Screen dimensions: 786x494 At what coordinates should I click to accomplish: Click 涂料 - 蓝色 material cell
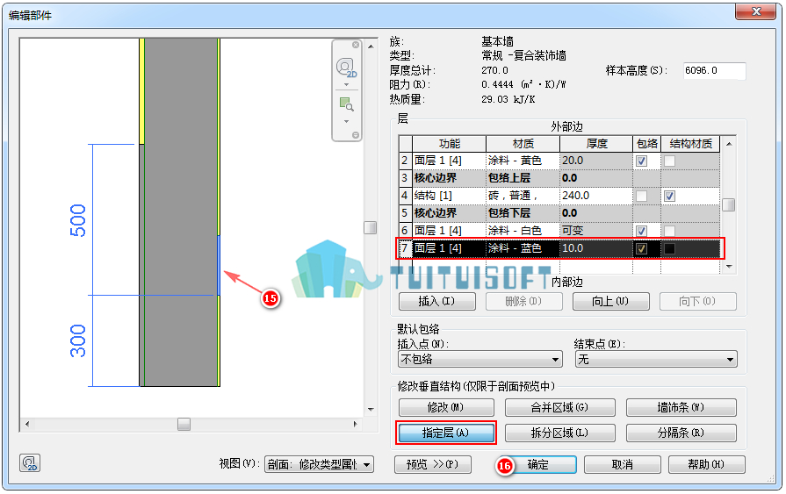point(523,248)
